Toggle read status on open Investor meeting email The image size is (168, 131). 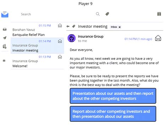[x=158, y=38]
